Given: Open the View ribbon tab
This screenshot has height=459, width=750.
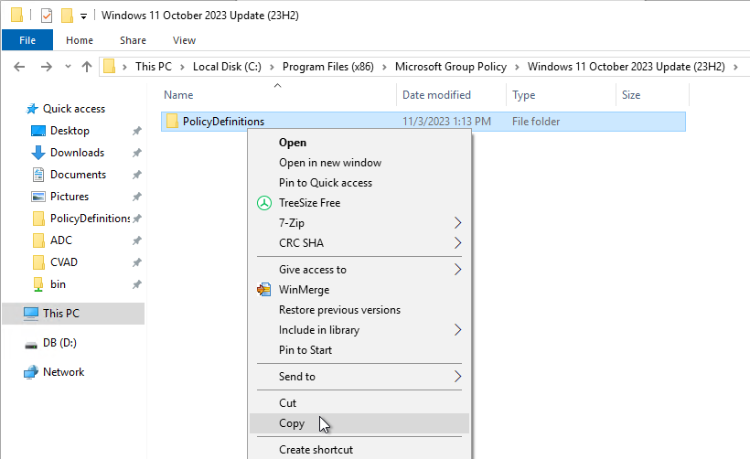Looking at the screenshot, I should pos(184,40).
